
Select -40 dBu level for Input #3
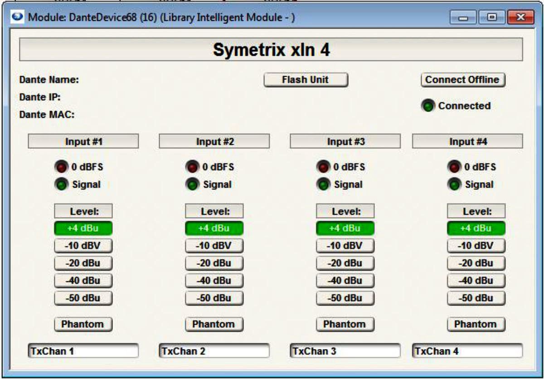[x=345, y=281]
